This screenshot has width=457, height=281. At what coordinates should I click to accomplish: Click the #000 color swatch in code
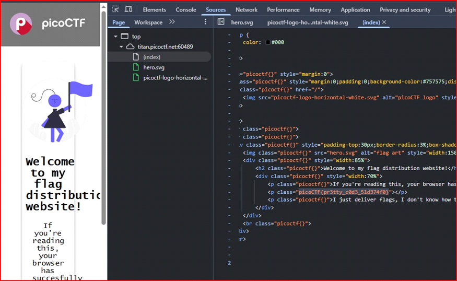point(268,42)
